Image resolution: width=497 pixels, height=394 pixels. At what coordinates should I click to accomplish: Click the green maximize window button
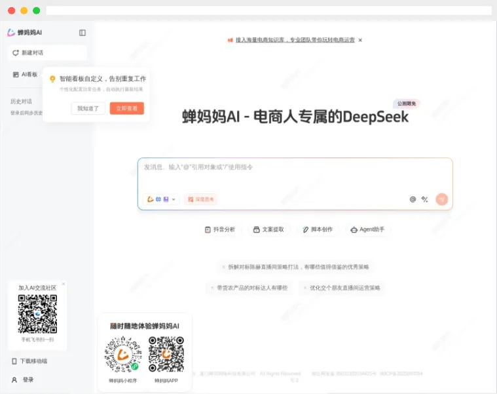[x=37, y=10]
